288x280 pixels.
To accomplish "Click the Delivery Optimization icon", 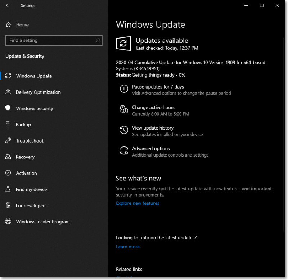I will [x=8, y=92].
